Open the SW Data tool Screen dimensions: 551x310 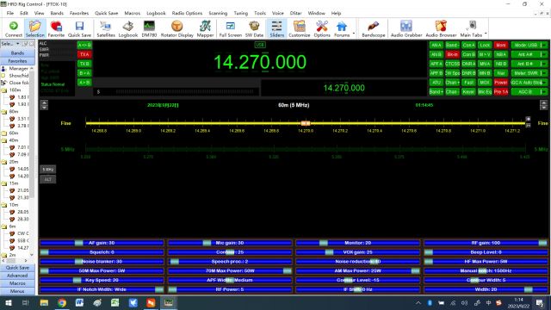pos(254,28)
